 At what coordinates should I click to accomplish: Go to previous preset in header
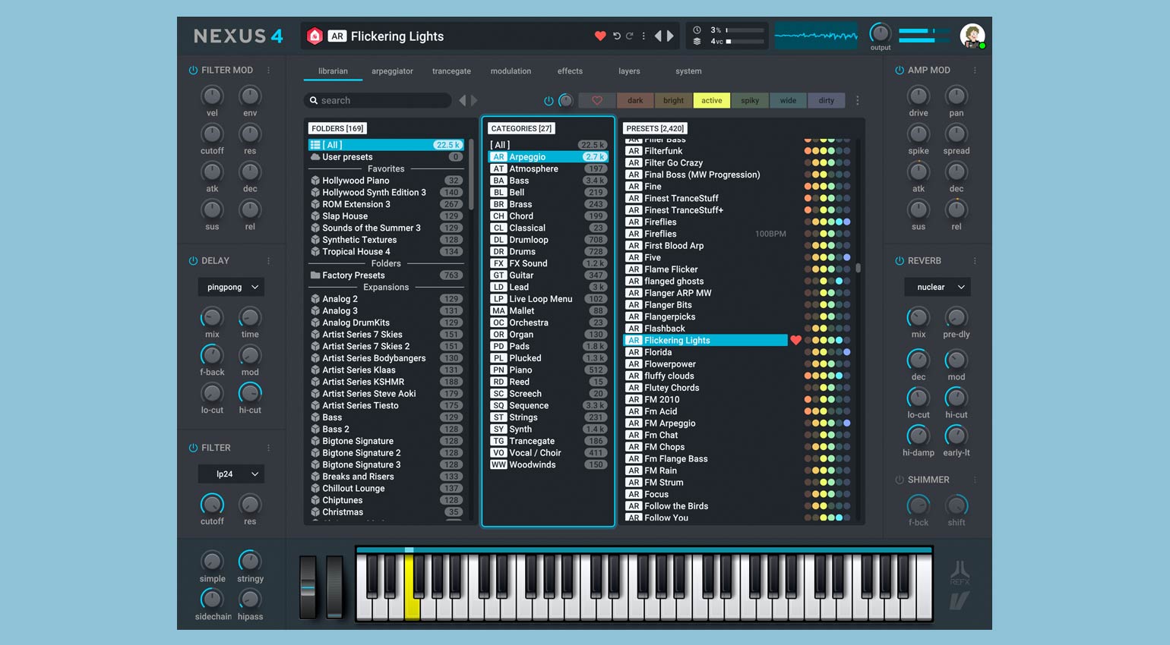[x=658, y=36]
